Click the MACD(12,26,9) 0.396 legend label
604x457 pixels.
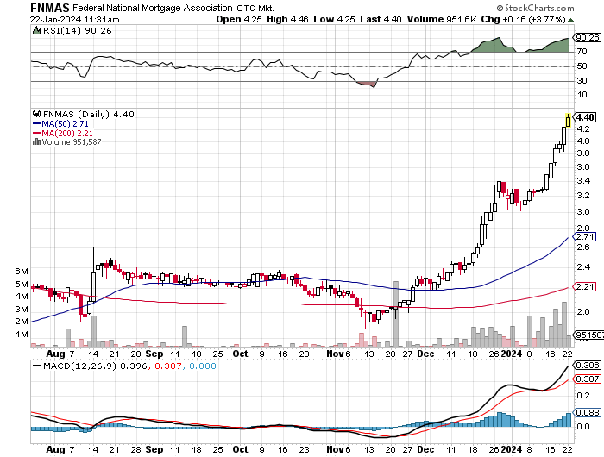95,366
